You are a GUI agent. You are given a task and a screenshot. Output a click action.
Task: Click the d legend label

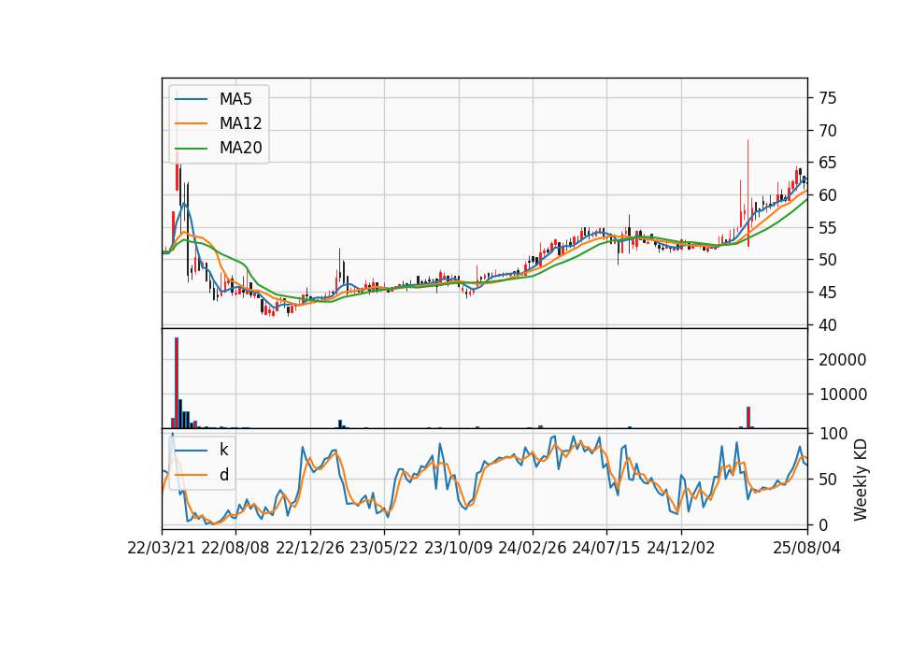coord(224,475)
